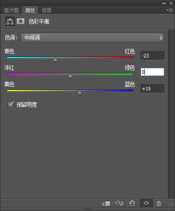Open the panel flyout menu icon
Viewport: 175px width, 211px height.
point(170,10)
